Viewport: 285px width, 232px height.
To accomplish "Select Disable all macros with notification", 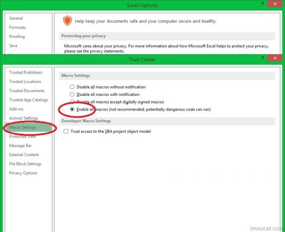I will tap(72, 94).
